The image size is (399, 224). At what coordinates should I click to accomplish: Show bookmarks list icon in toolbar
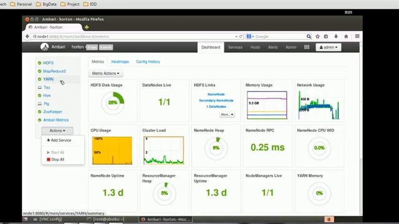[326, 36]
